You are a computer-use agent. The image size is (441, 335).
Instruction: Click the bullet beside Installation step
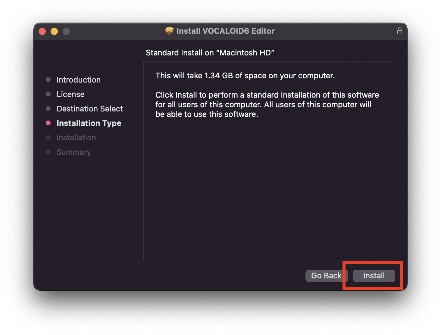click(x=48, y=137)
